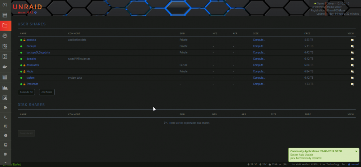Open the Main server list icon in the sidebar
Viewport: 361px width, 167px height.
tap(5, 15)
